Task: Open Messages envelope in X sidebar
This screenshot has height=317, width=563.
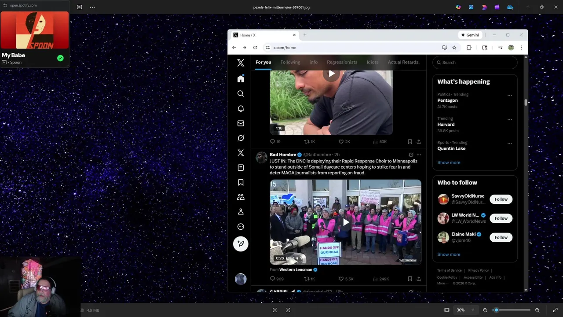Action: click(x=241, y=123)
